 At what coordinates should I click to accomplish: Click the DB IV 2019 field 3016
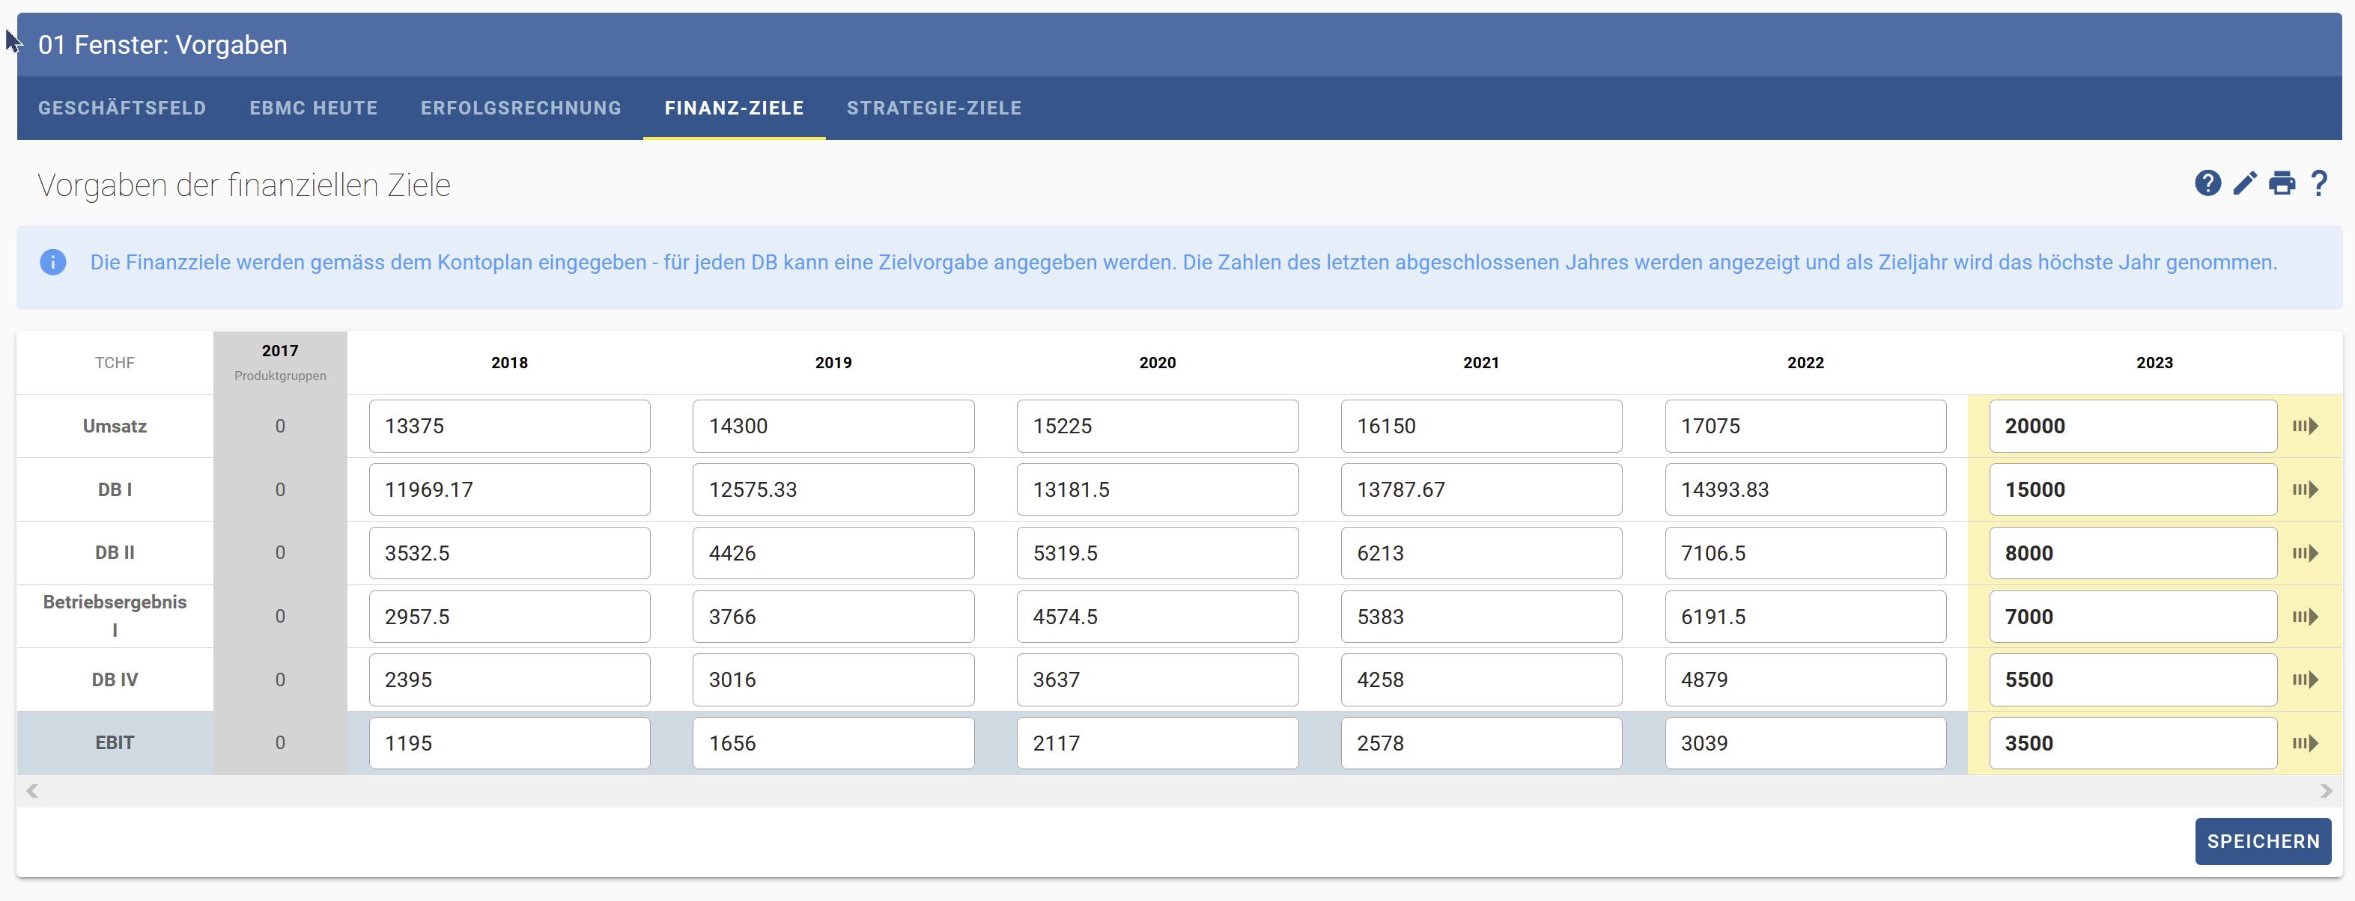coord(833,679)
